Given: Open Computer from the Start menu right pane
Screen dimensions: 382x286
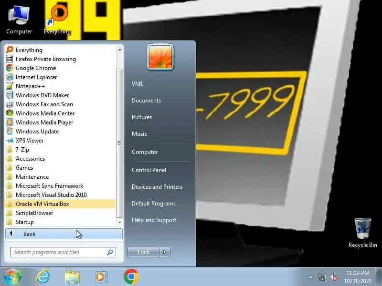Looking at the screenshot, I should point(145,152).
